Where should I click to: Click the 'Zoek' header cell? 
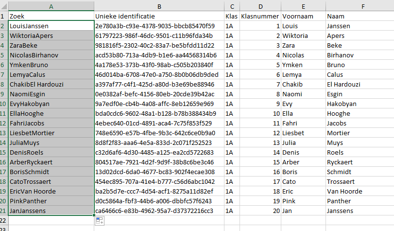pyautogui.click(x=51, y=16)
